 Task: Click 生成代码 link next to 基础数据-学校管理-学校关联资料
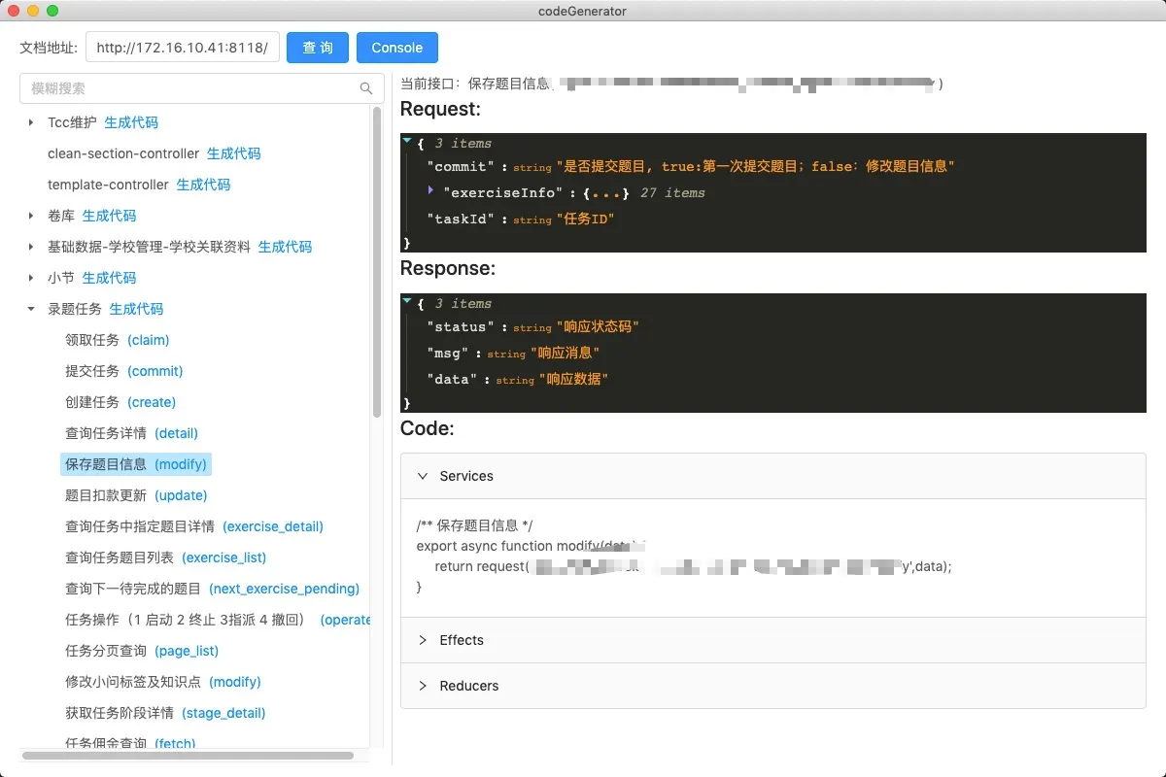(x=285, y=247)
